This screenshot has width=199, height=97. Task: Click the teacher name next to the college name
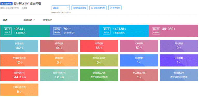pos(24,8)
